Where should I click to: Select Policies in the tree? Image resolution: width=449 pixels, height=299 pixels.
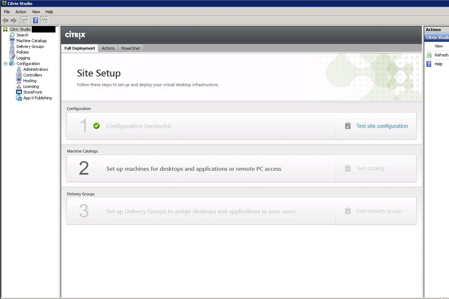point(23,52)
